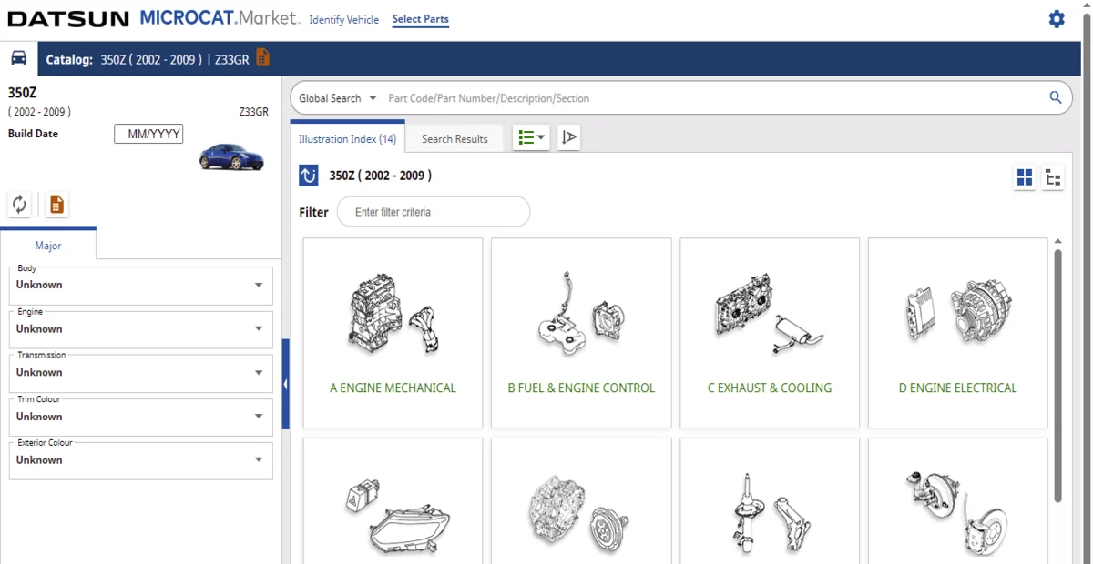Expand the Trim Colour dropdown
This screenshot has width=1093, height=564.
pyautogui.click(x=141, y=417)
